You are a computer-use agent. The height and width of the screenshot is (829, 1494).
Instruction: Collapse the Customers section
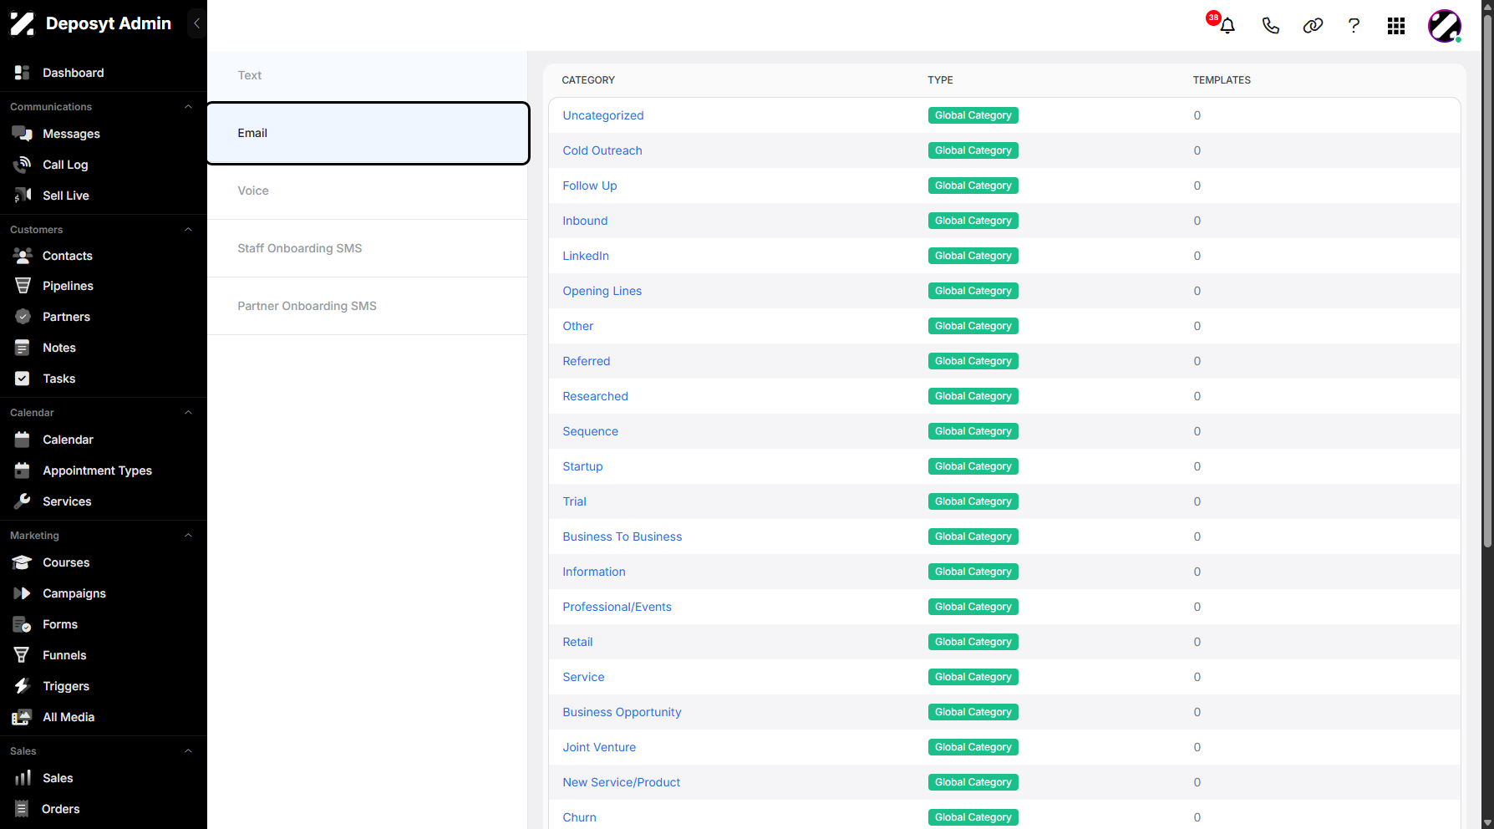[x=188, y=230]
